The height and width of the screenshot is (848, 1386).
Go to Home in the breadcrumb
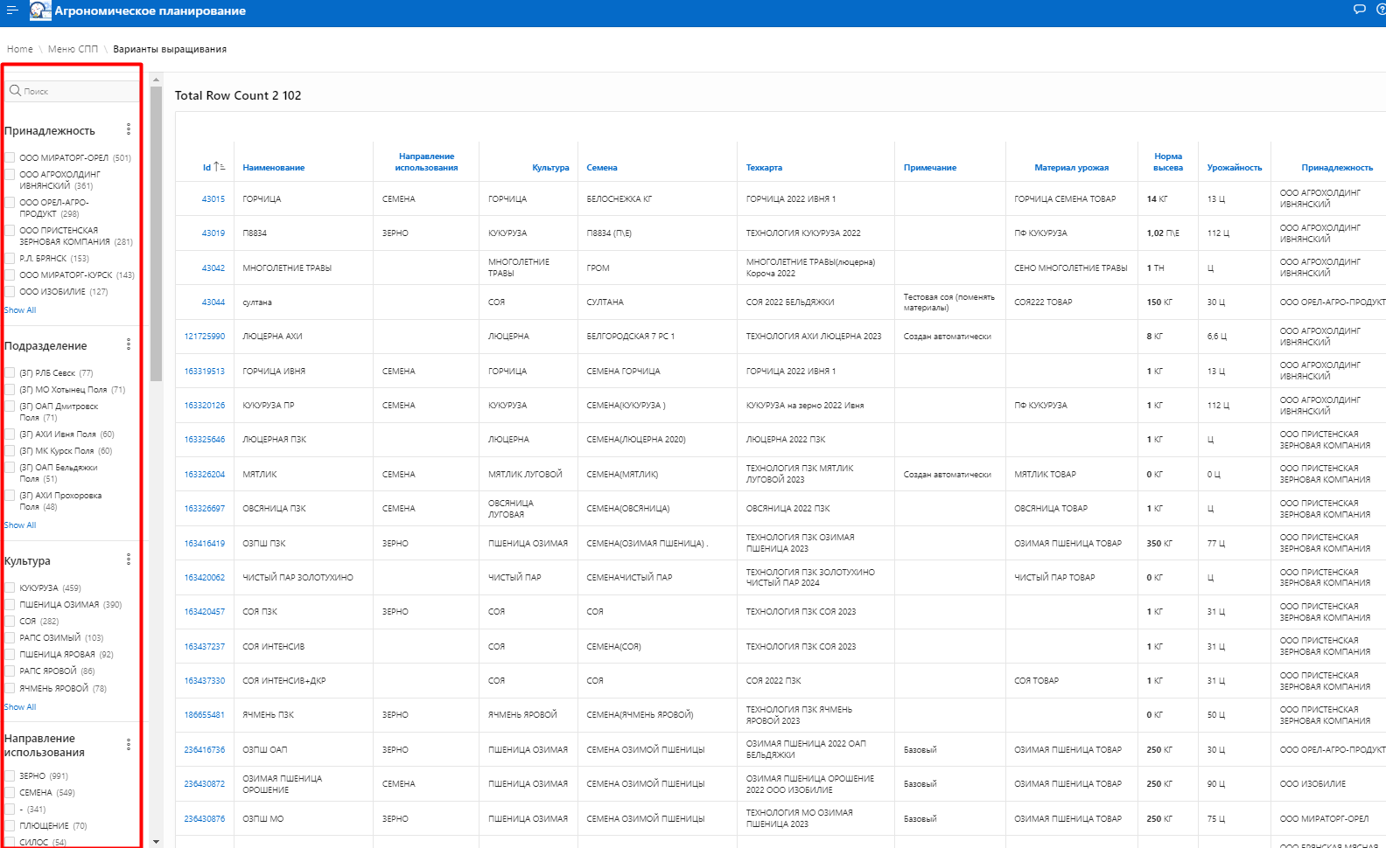pyautogui.click(x=19, y=49)
